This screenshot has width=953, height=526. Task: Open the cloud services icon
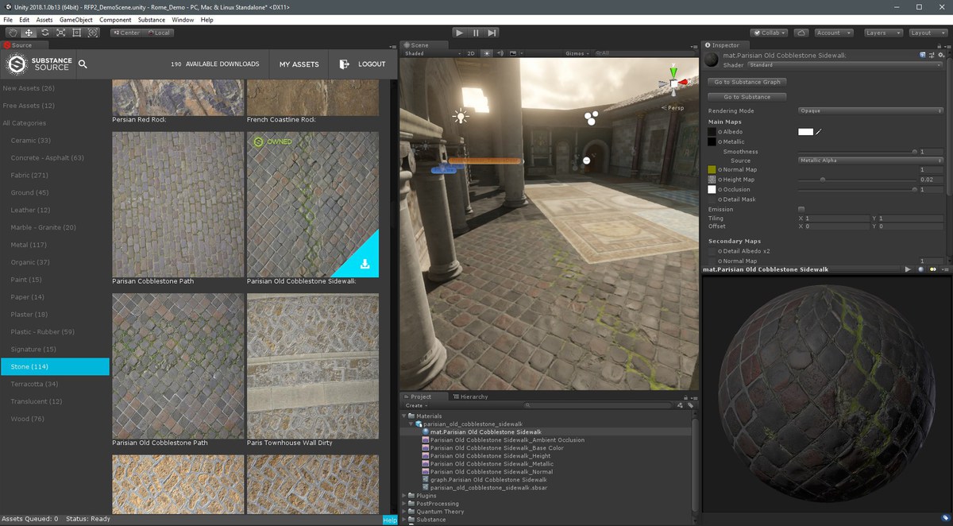click(x=801, y=33)
